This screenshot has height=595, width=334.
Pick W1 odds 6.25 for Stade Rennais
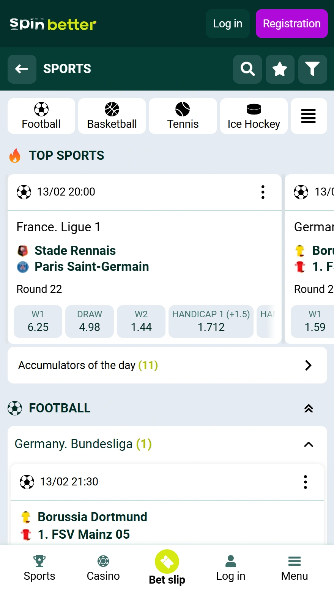tap(38, 321)
